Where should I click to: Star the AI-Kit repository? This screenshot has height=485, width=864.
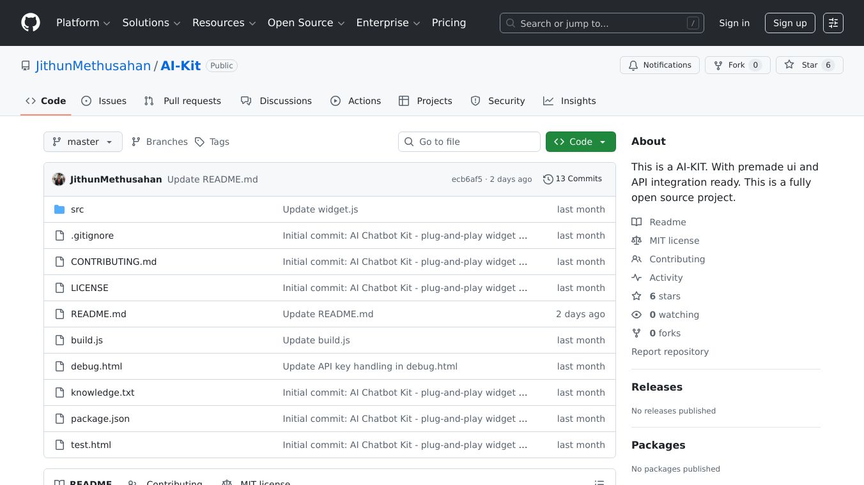click(809, 65)
